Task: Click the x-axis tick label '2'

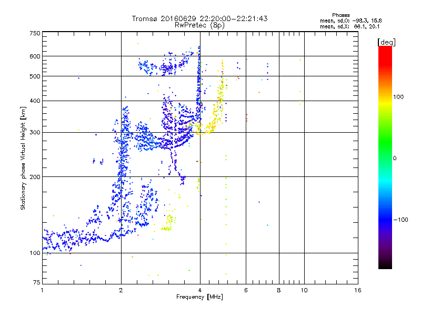Action: coord(121,290)
